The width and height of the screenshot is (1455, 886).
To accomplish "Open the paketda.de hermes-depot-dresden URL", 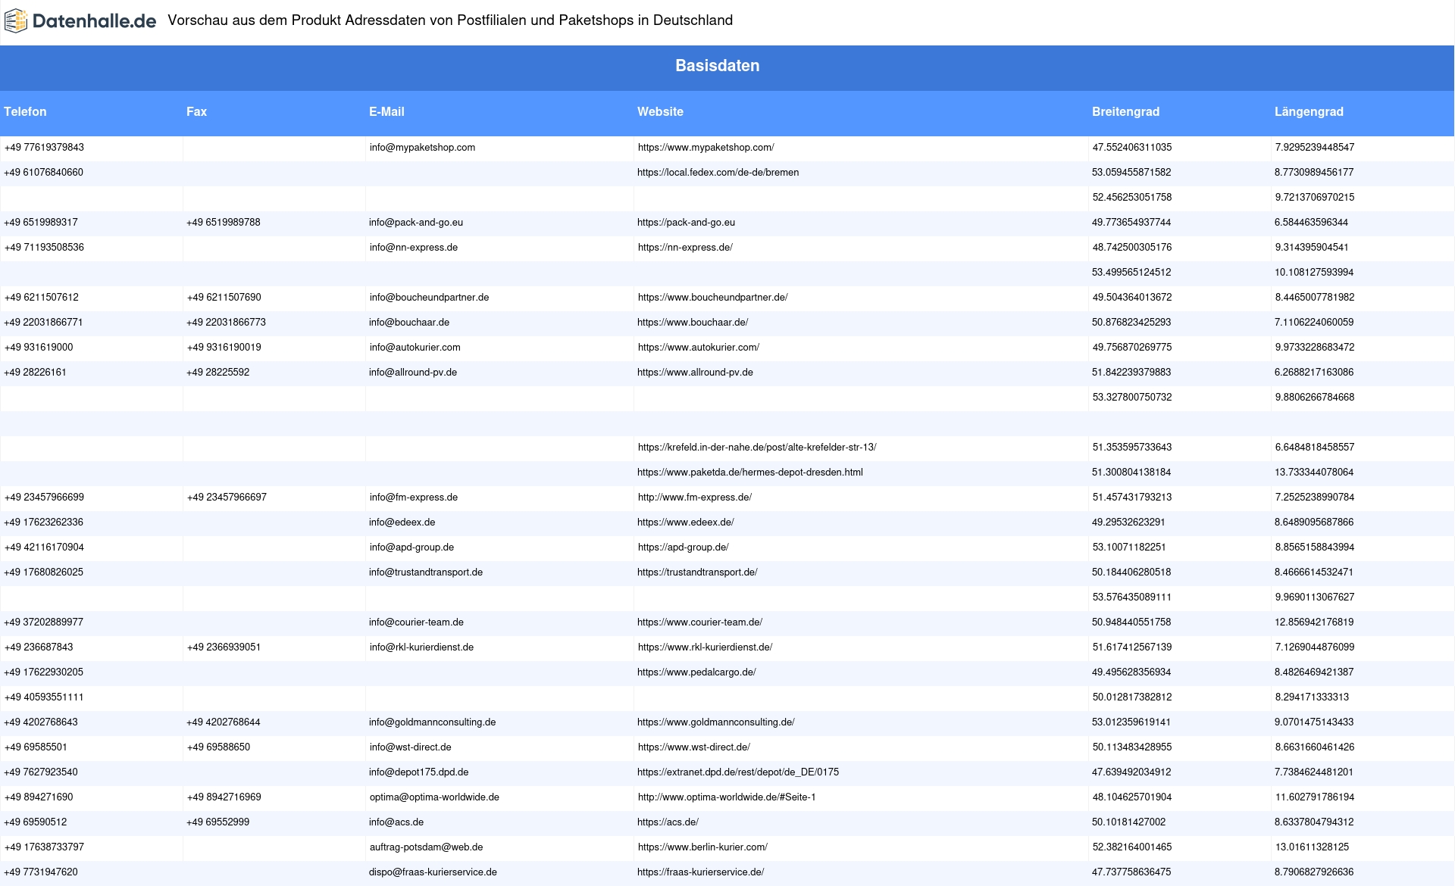I will coord(749,473).
